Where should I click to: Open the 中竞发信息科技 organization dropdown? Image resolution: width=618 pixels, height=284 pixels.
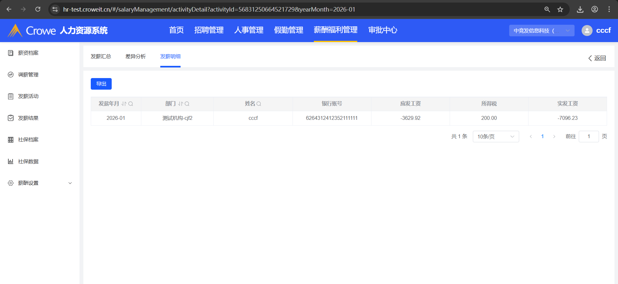click(x=541, y=31)
